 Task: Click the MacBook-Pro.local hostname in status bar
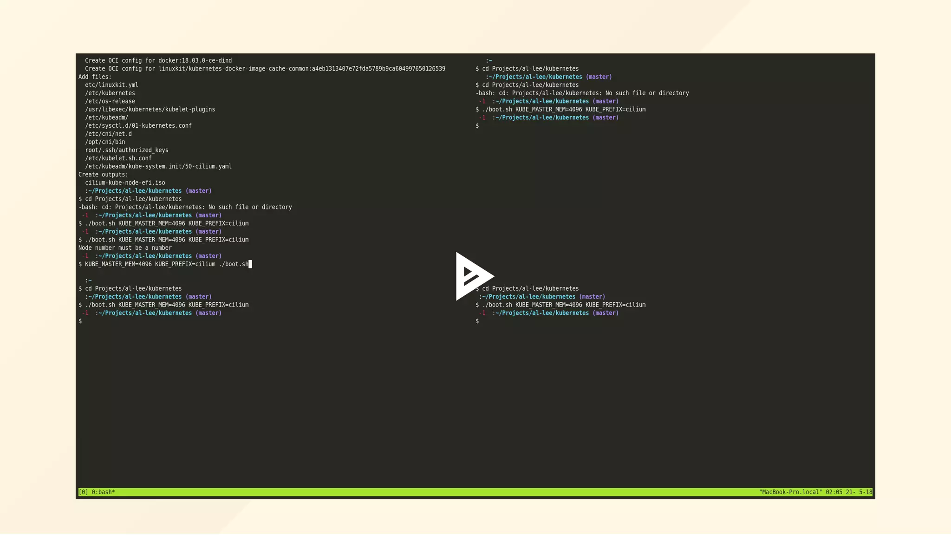[790, 492]
